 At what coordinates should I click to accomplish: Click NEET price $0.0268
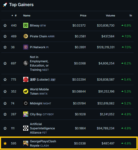click(x=80, y=63)
